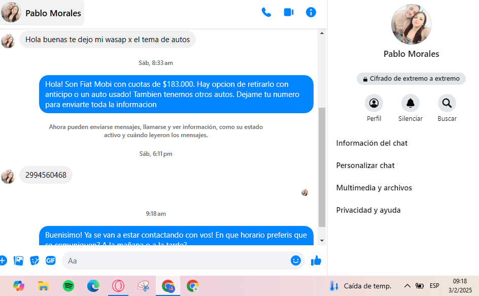Viewport: 479px width, 296px height.
Task: Click Pablo Morales name in side panel
Action: point(411,54)
